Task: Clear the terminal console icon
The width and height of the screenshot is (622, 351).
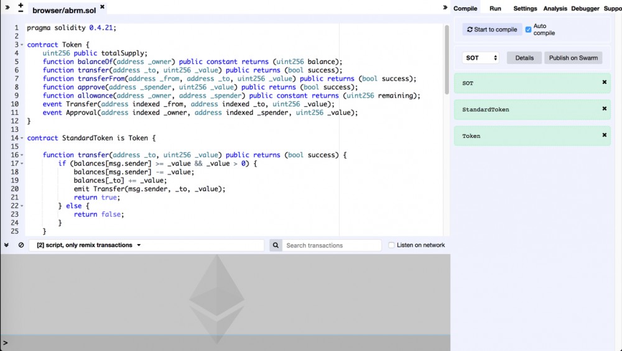Action: (x=21, y=245)
